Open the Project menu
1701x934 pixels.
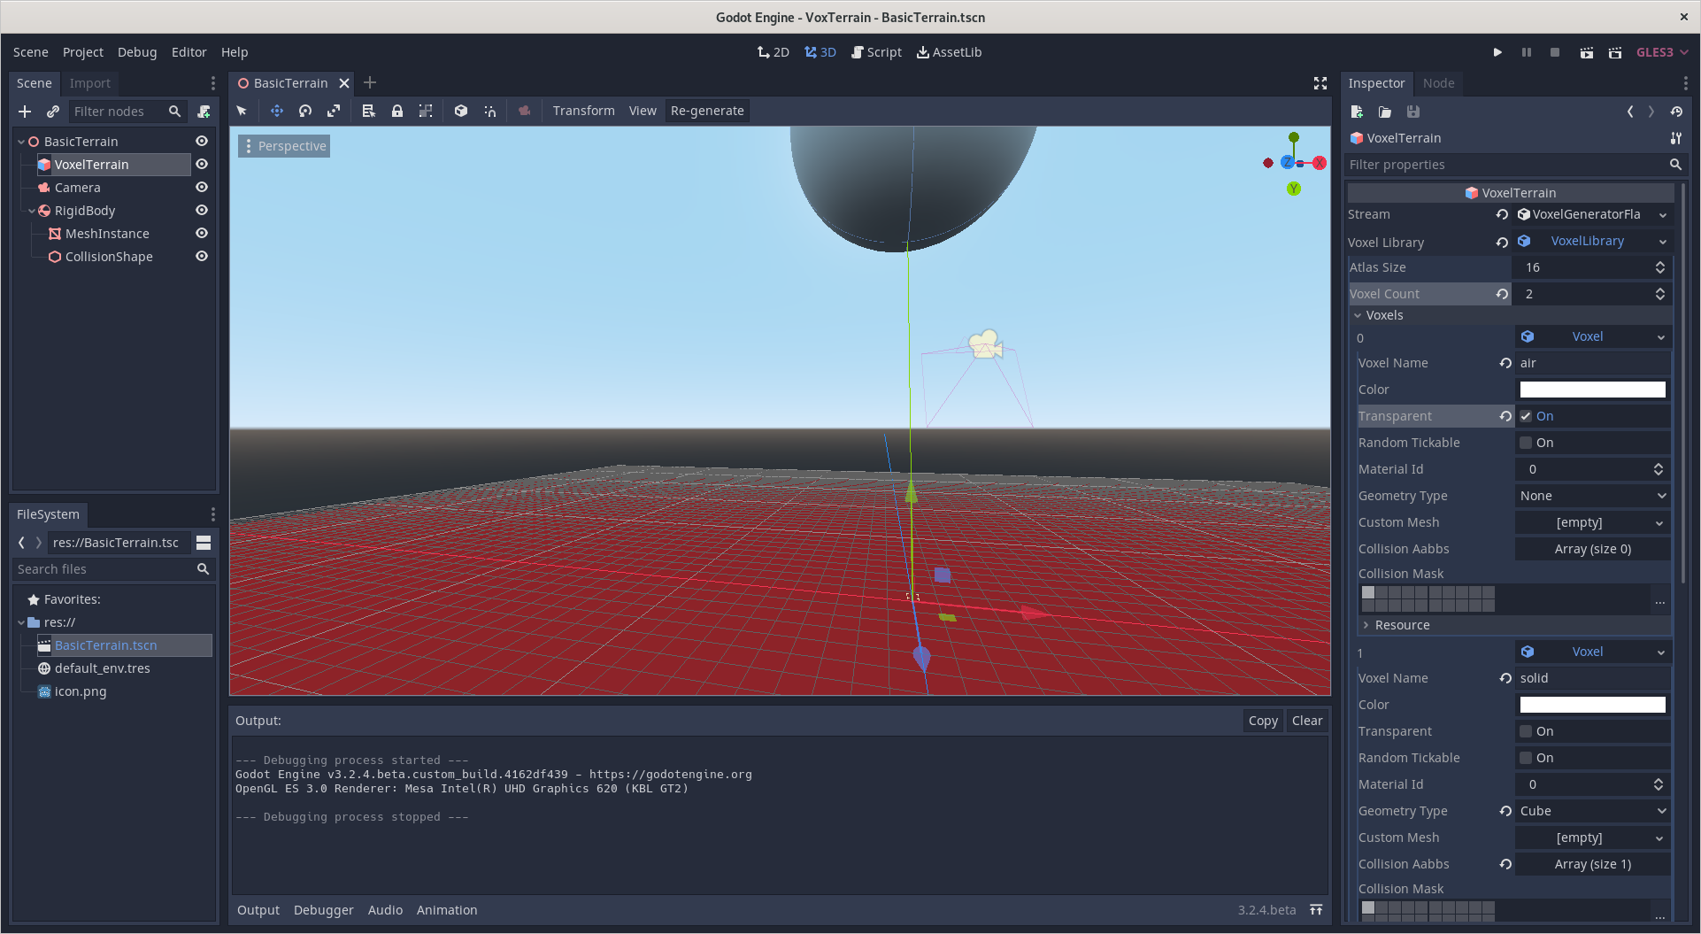[x=82, y=52]
